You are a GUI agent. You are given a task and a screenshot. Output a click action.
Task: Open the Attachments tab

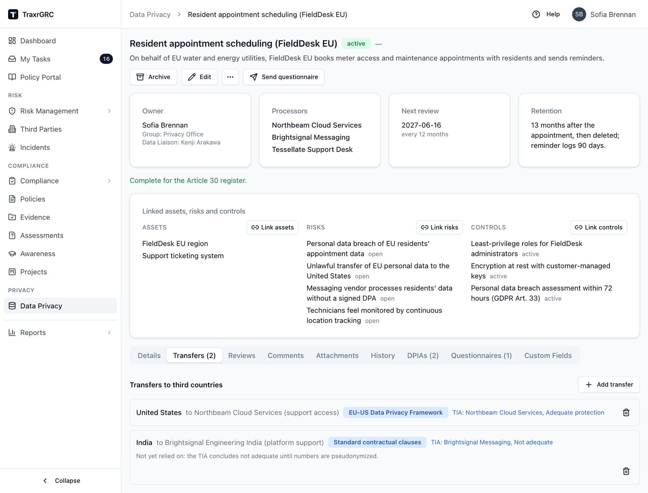click(337, 355)
